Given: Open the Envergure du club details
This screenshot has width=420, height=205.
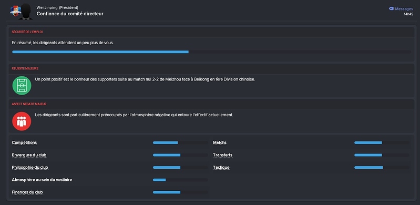Looking at the screenshot, I should coord(31,155).
